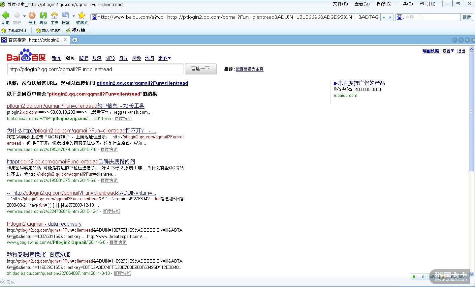Click the Baidu paw search engine icon
The image size is (475, 287).
(x=399, y=17)
